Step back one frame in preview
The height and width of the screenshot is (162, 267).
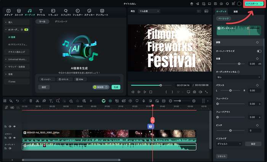(x=133, y=92)
